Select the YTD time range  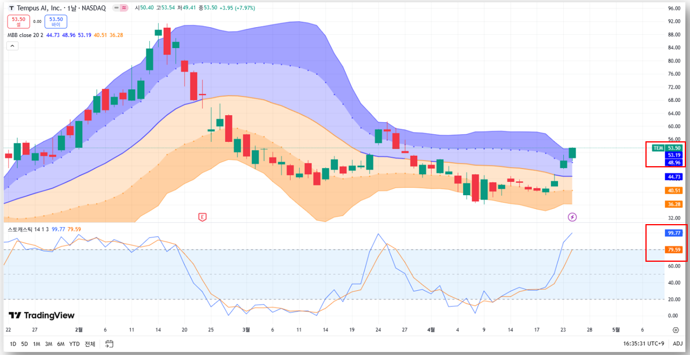pyautogui.click(x=74, y=343)
